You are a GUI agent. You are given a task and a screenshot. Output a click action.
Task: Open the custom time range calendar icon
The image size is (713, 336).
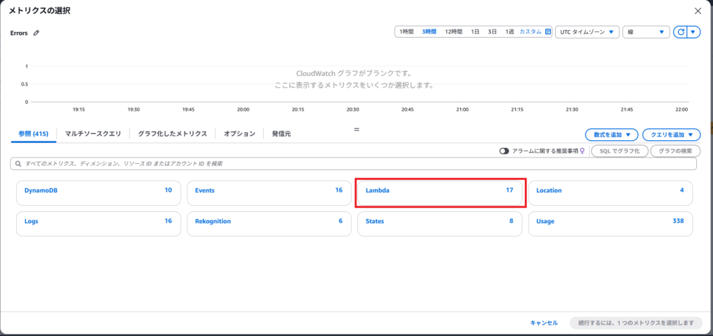click(548, 32)
